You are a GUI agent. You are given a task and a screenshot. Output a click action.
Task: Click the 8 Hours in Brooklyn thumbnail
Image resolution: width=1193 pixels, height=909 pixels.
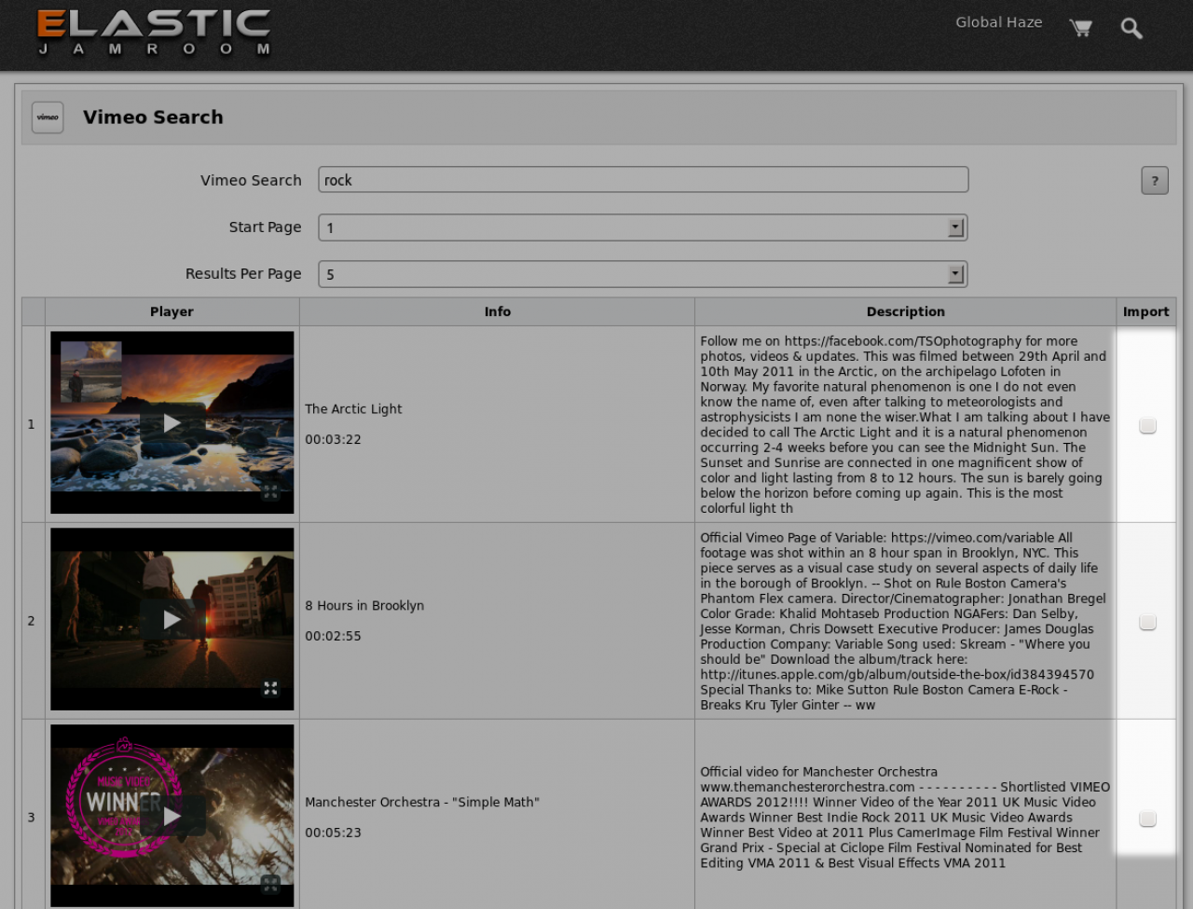[x=172, y=619]
